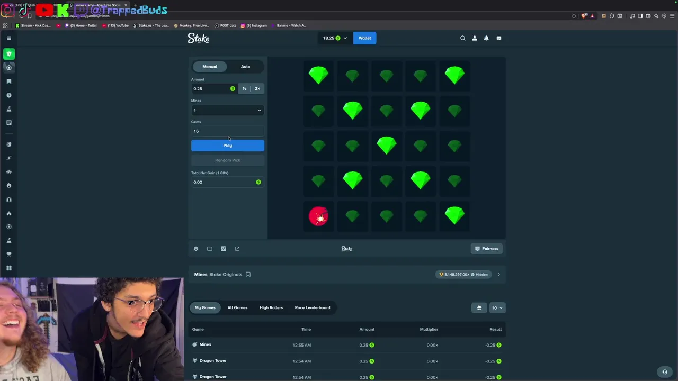678x381 pixels.
Task: Open the recent (clock) icon in the sidebar
Action: pyautogui.click(x=9, y=95)
